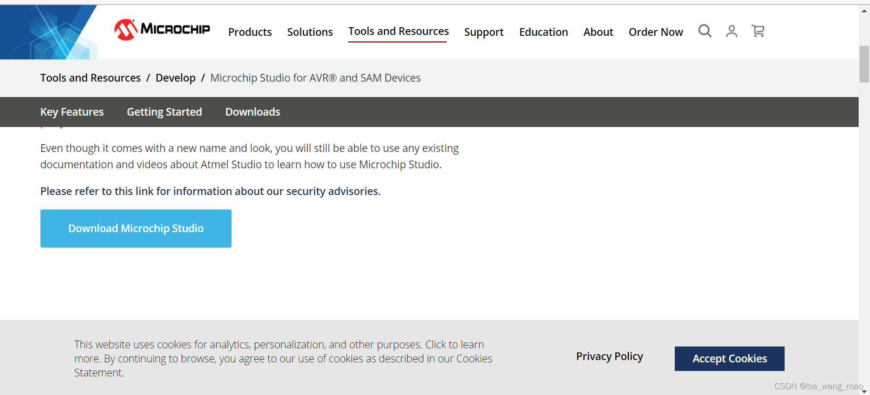Go to Order Now
This screenshot has height=395, width=870.
pos(656,32)
